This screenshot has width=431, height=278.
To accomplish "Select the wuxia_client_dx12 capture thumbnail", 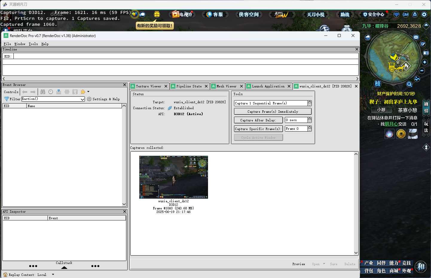I will [x=174, y=177].
